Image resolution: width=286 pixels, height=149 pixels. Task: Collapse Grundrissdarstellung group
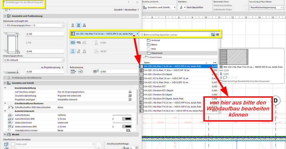click(x=5, y=88)
